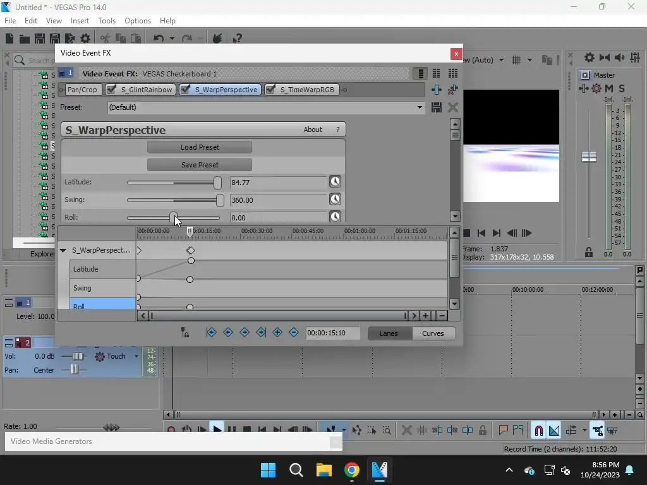Jump to the first keyframe

[211, 332]
